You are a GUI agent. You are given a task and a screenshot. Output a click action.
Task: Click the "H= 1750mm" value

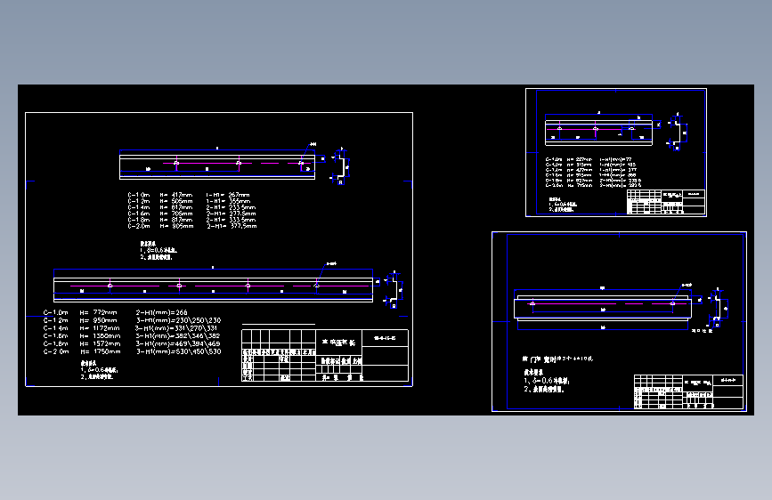(100, 352)
